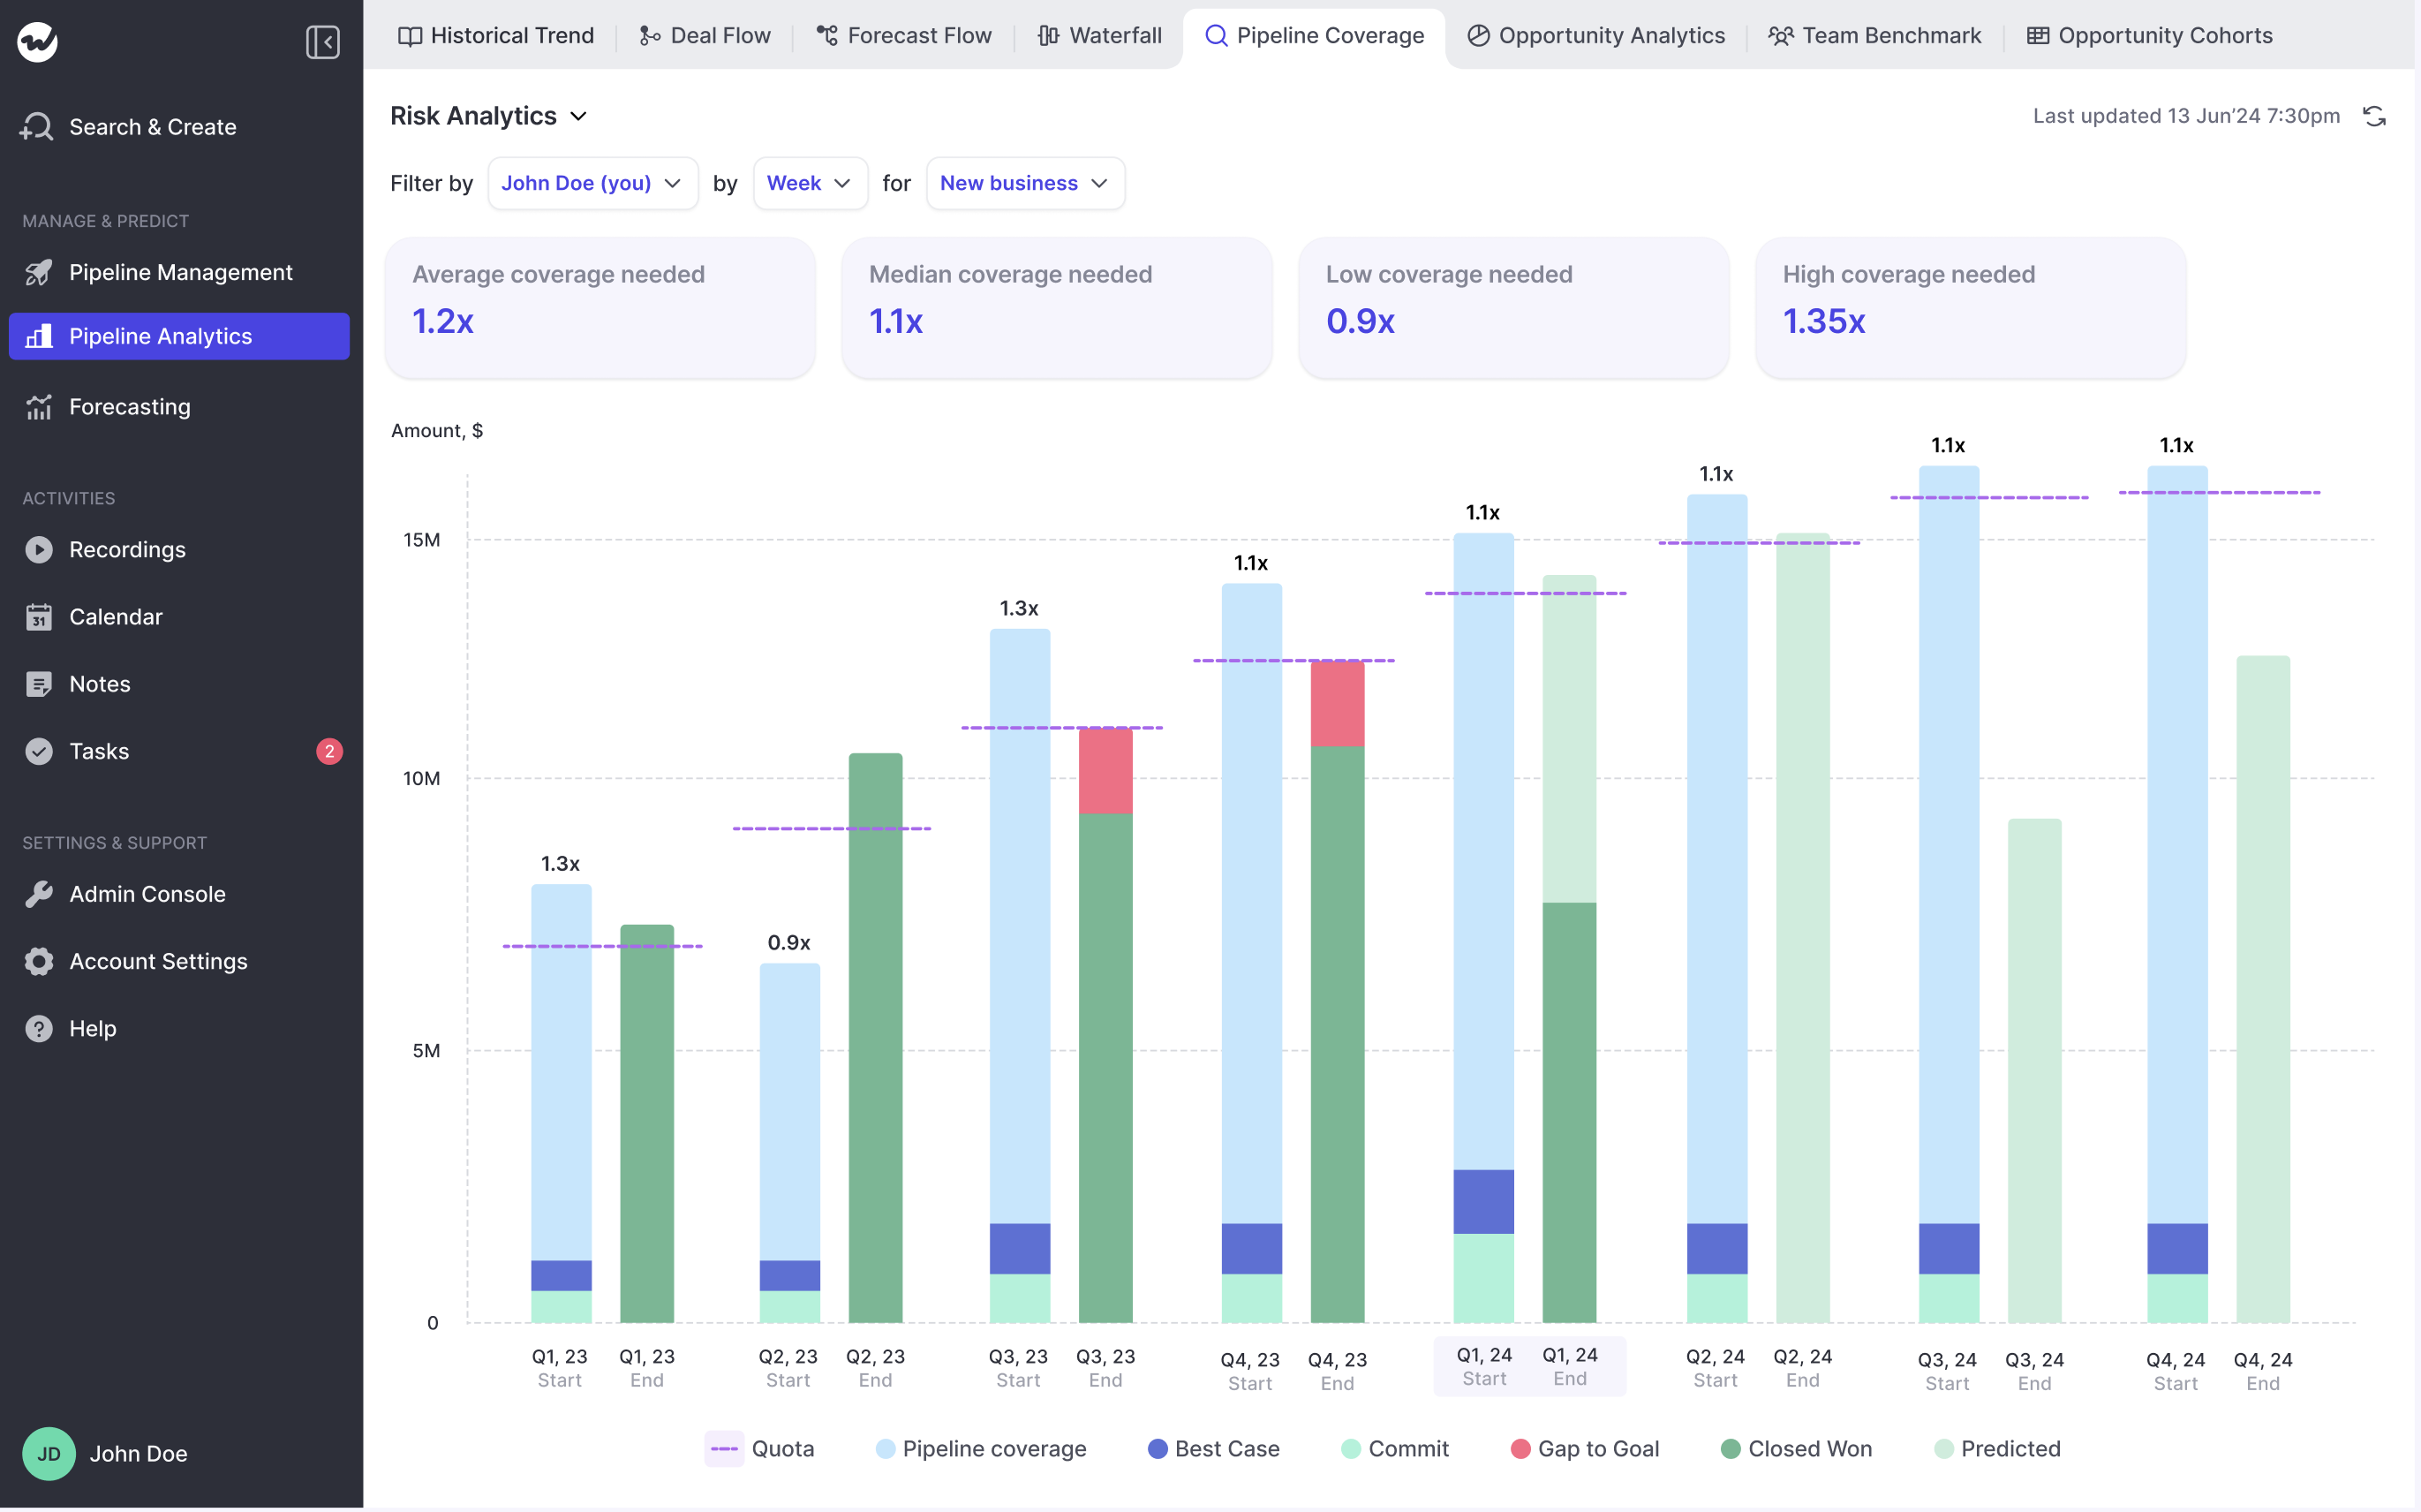Open the New business type dropdown

(x=1024, y=183)
